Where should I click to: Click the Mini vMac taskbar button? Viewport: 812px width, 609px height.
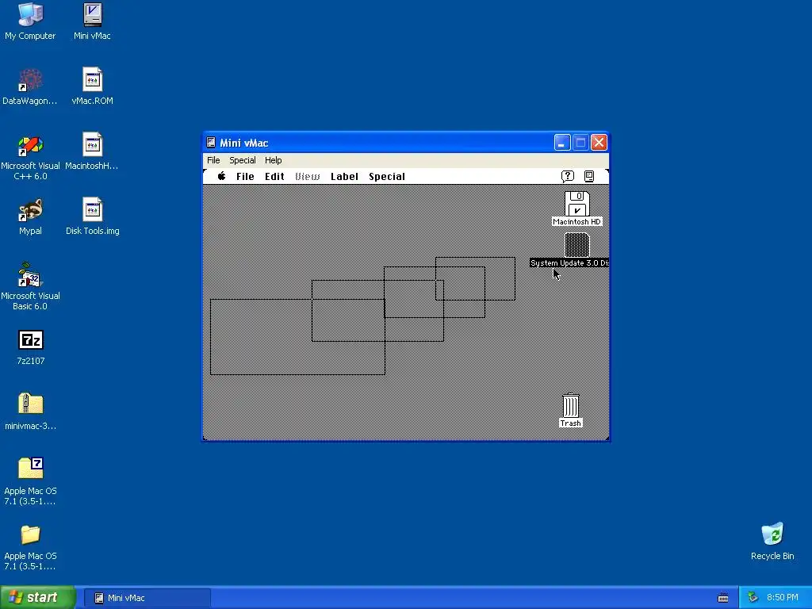coord(147,598)
